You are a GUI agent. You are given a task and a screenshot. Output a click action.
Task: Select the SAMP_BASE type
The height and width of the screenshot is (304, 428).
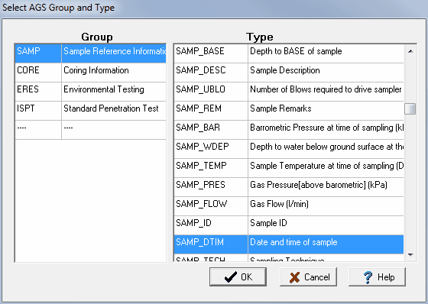[x=211, y=53]
